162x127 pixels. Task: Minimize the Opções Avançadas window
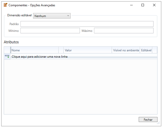tap(131, 5)
